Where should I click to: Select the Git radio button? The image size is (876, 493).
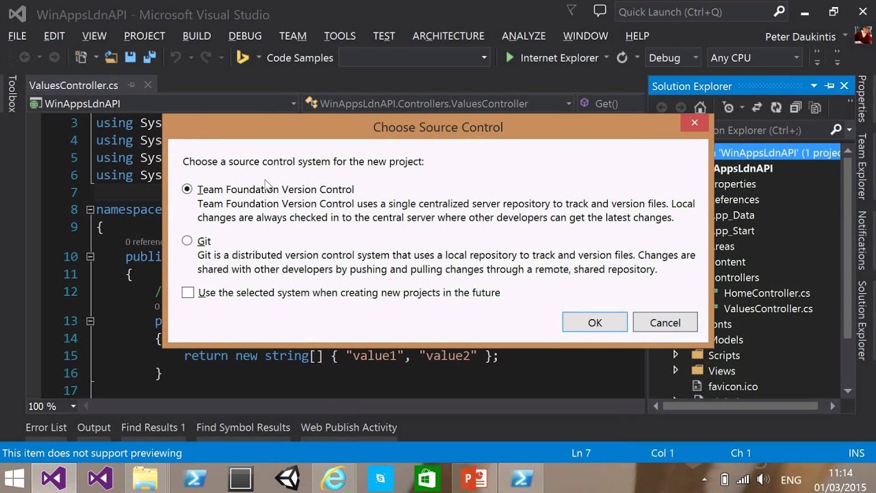tap(187, 240)
